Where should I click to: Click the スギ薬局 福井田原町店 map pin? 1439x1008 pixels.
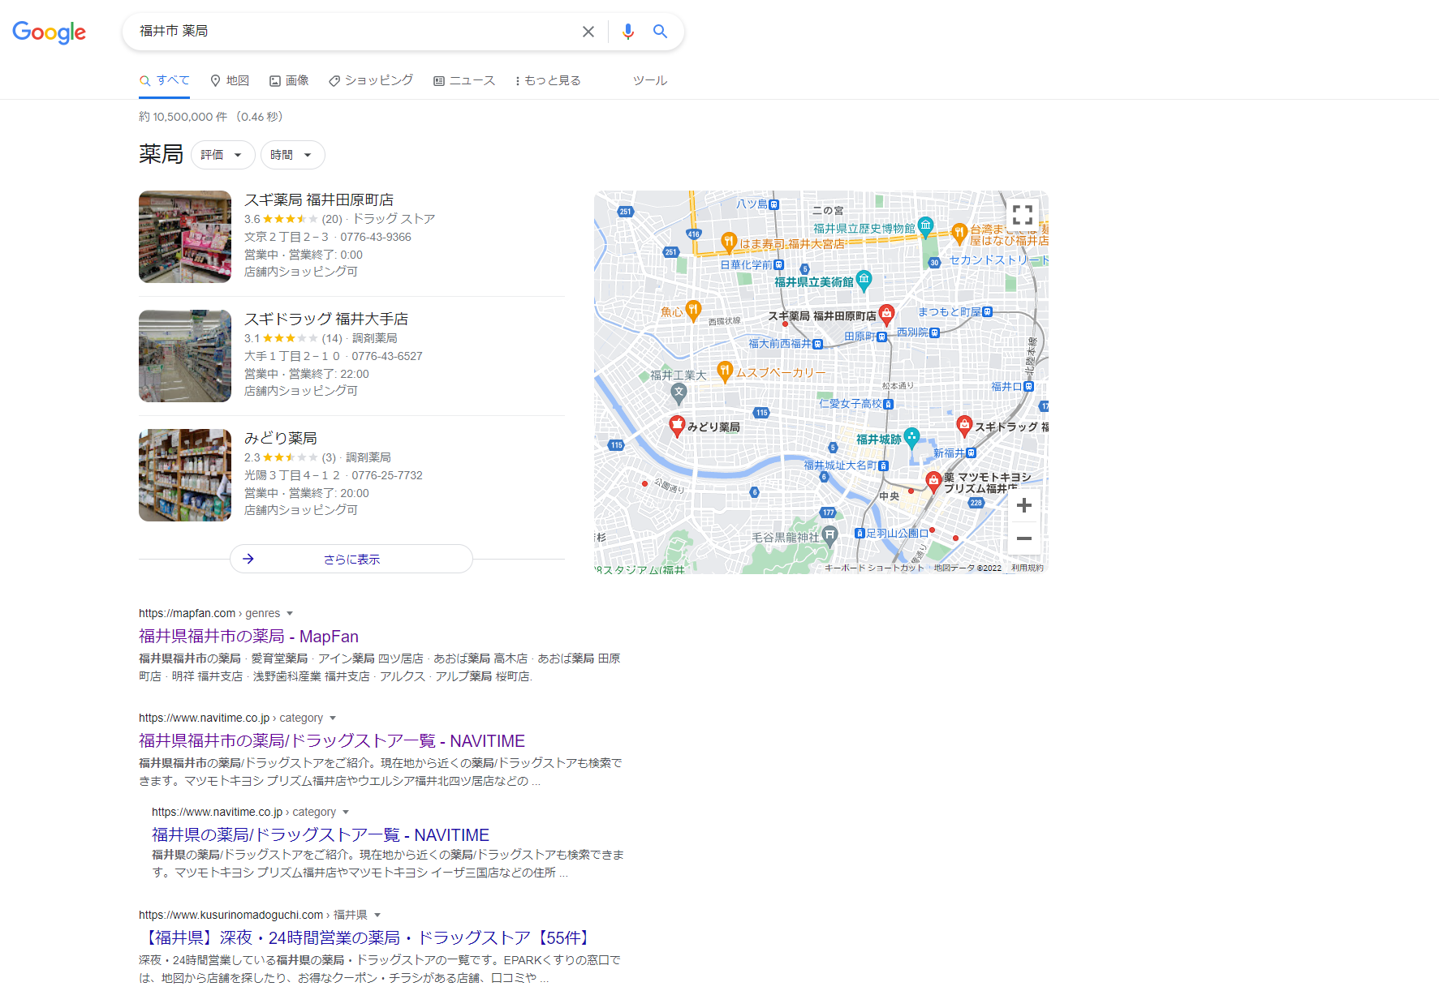point(887,313)
